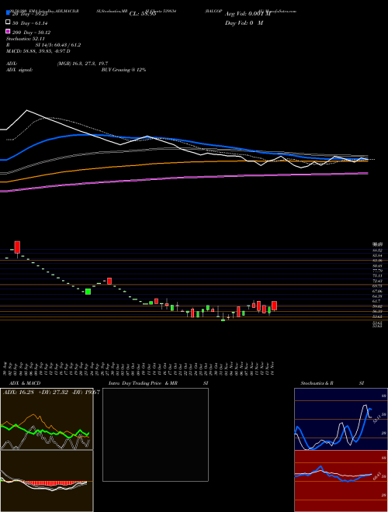Click the white 50 Day legend swatch
Viewport: 388px width, 512px height.
8,22
